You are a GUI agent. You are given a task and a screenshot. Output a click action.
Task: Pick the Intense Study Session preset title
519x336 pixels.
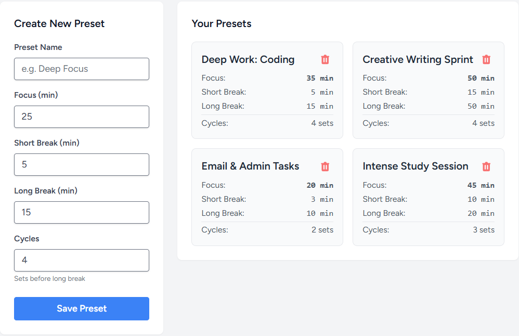tap(415, 166)
